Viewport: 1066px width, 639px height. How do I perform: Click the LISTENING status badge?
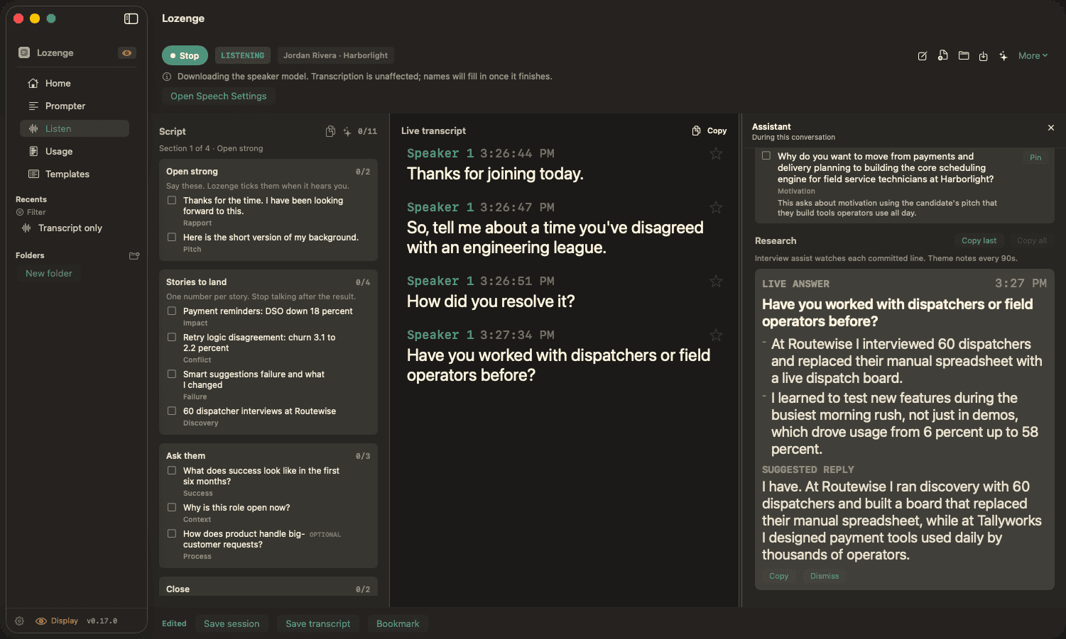242,55
